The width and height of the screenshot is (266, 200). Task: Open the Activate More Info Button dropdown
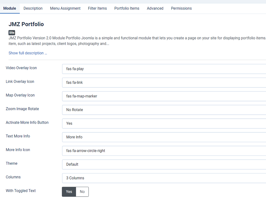pos(164,123)
